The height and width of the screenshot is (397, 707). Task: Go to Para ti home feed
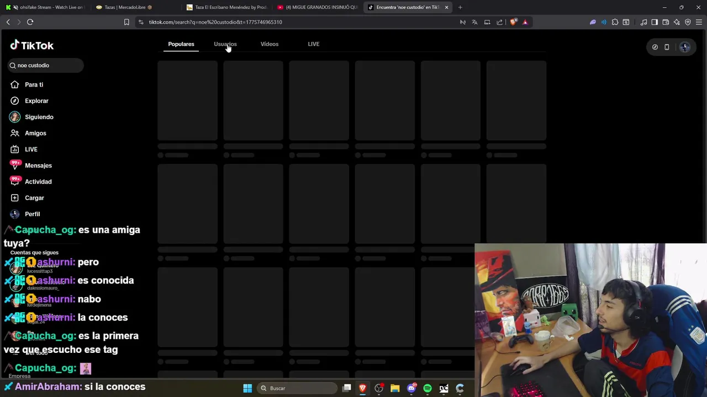[27, 84]
